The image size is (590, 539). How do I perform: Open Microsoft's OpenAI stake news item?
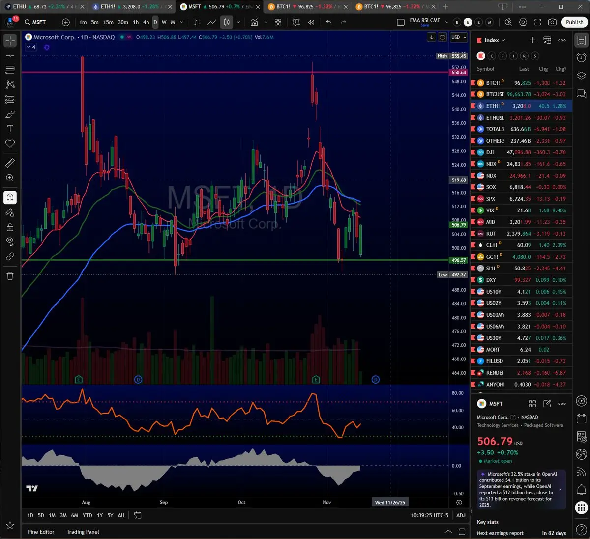tap(522, 490)
